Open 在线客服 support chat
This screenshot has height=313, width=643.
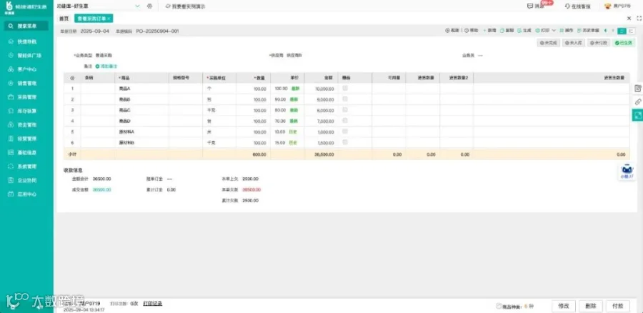pos(577,6)
